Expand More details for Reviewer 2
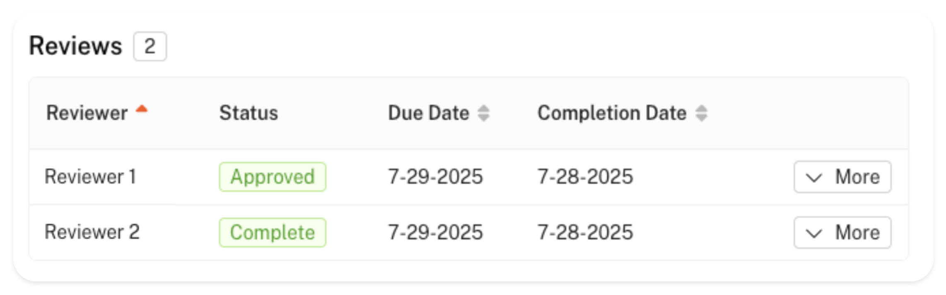This screenshot has width=946, height=295. click(x=842, y=233)
